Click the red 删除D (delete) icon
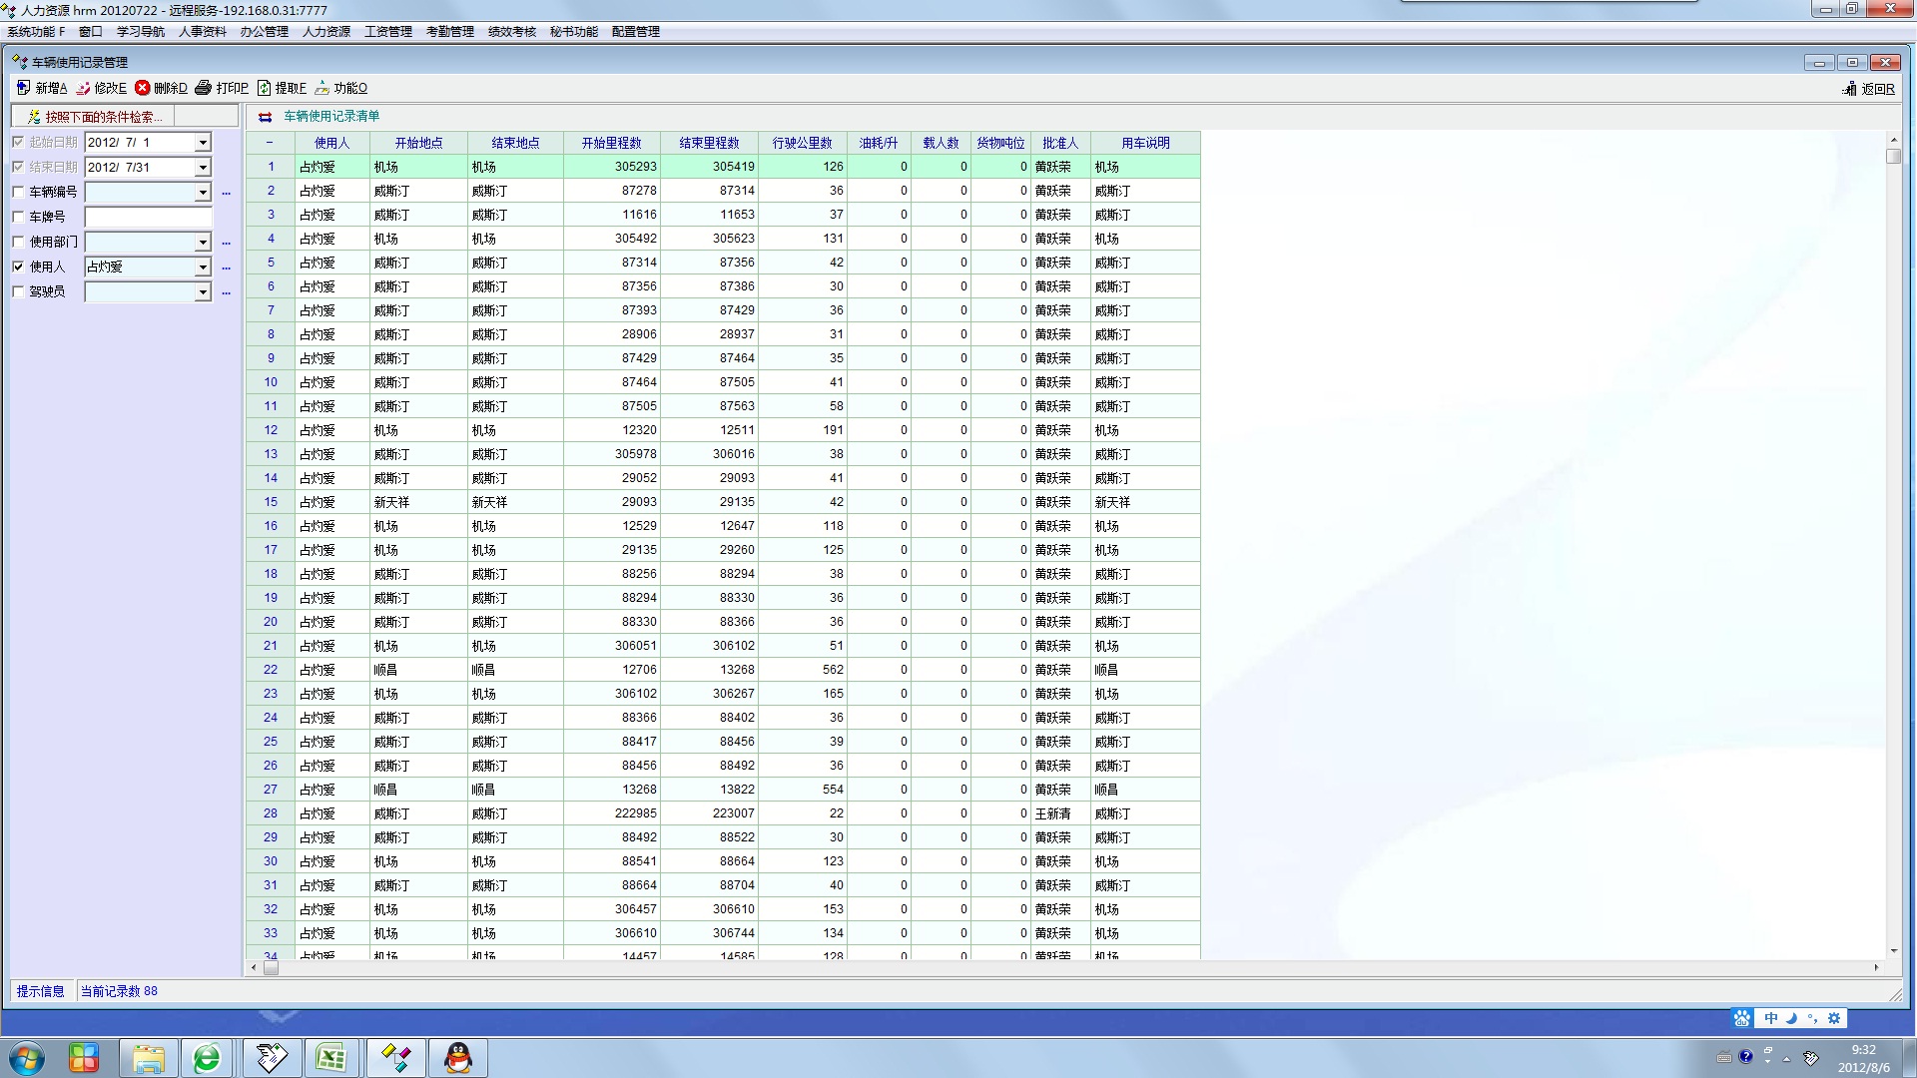Screen dimensions: 1917x1078 click(143, 88)
